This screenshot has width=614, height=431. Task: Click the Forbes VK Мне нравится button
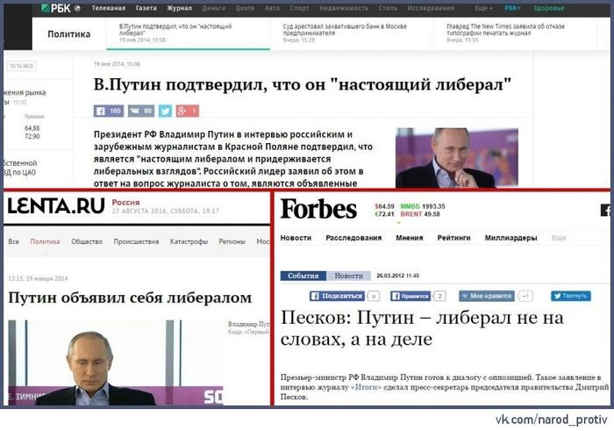(486, 296)
